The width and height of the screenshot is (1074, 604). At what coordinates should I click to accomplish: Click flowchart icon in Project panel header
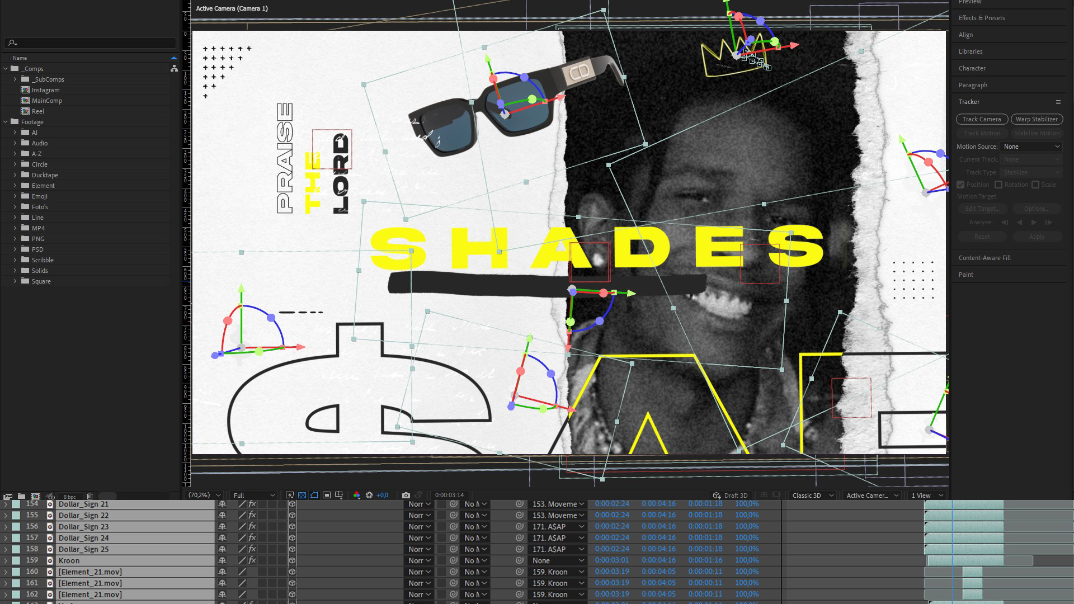[x=174, y=68]
